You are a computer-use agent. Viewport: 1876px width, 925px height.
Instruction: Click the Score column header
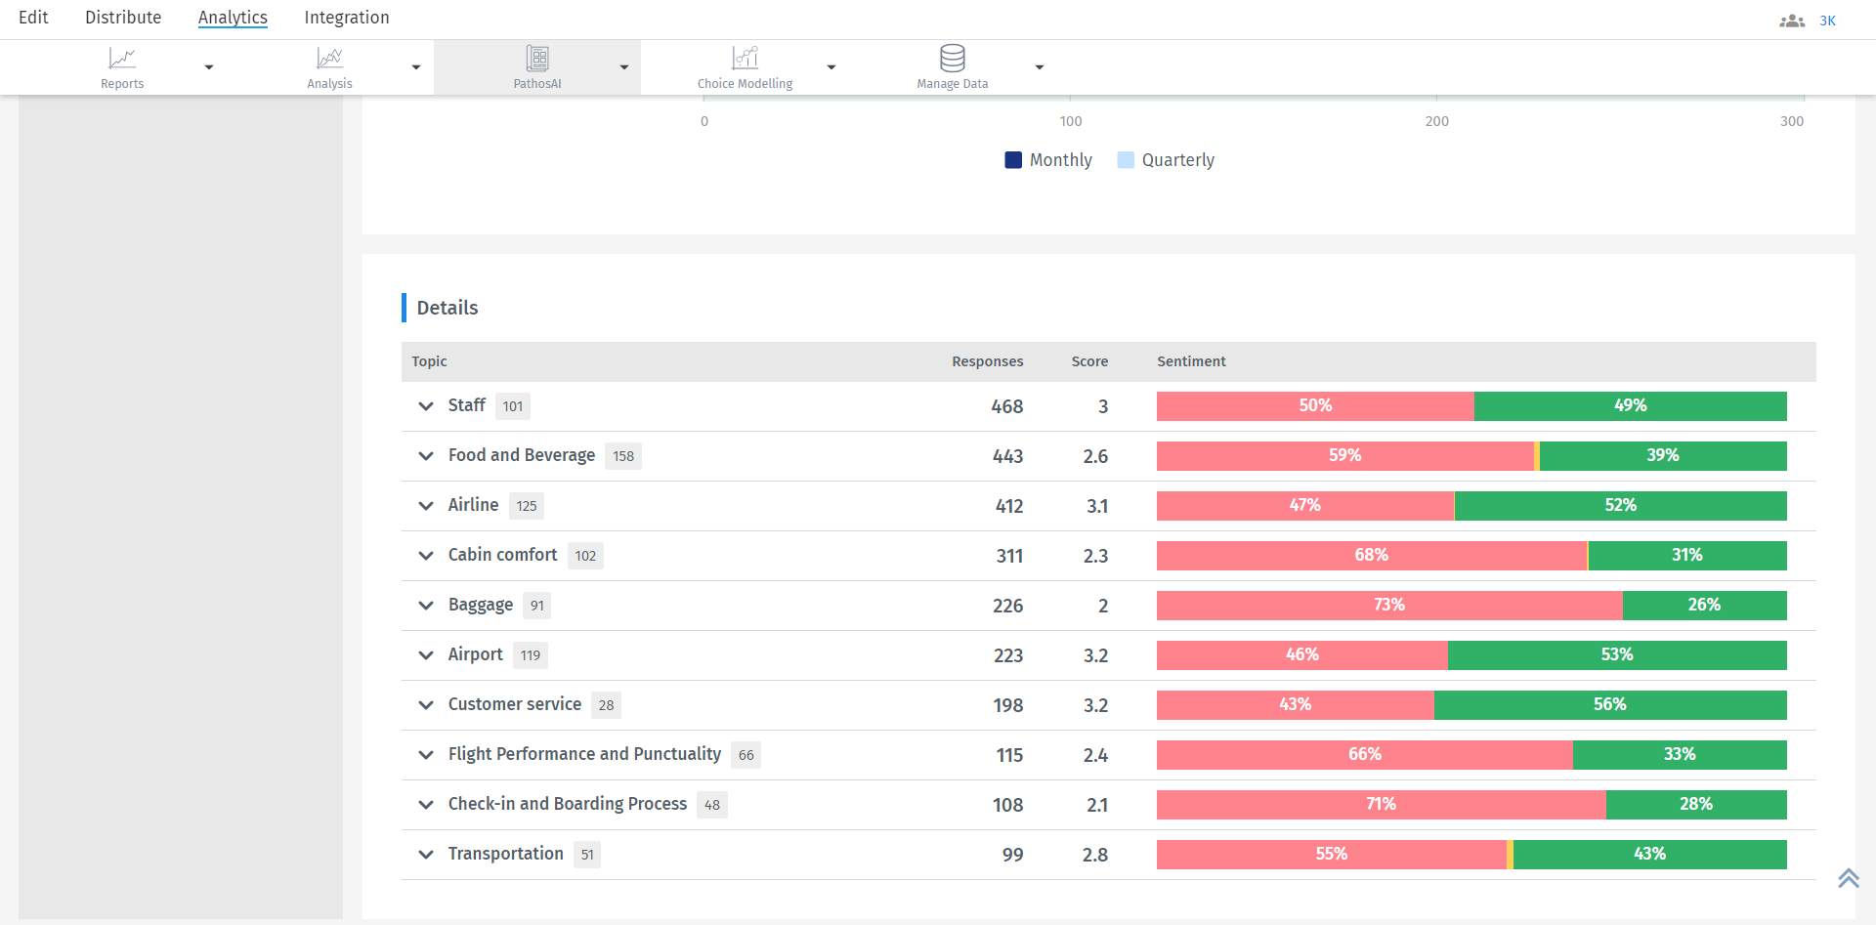pos(1088,361)
